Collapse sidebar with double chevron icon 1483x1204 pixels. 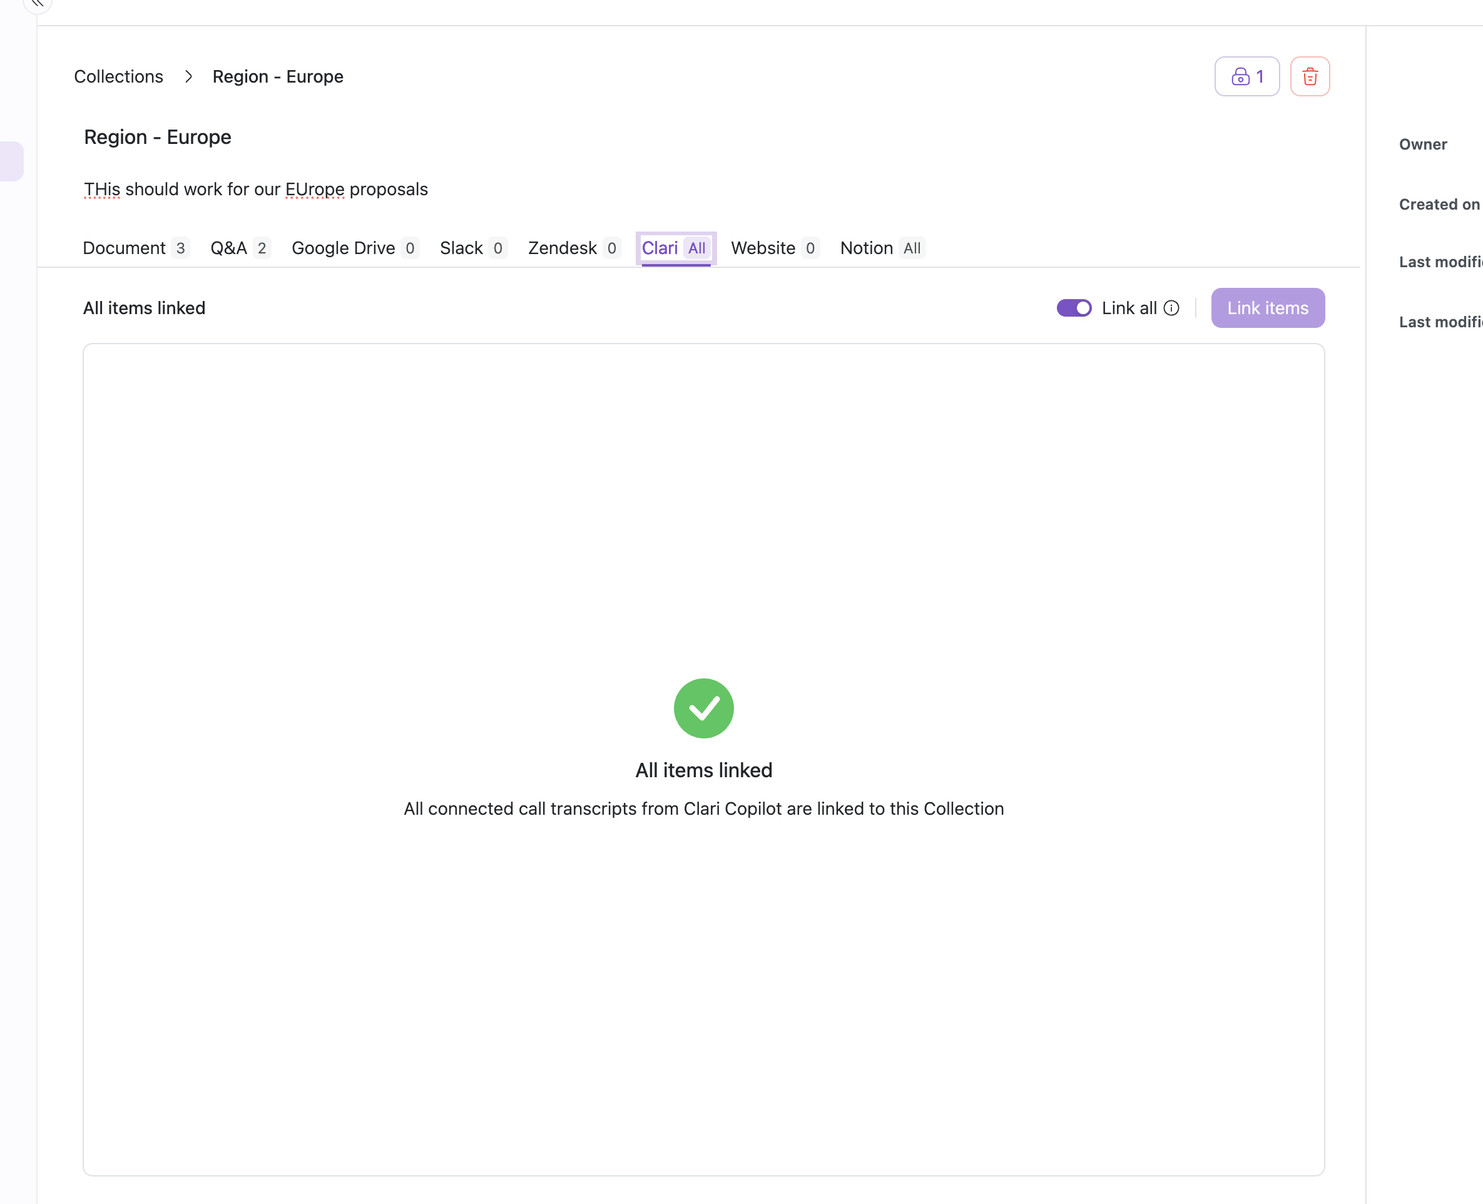click(38, 4)
